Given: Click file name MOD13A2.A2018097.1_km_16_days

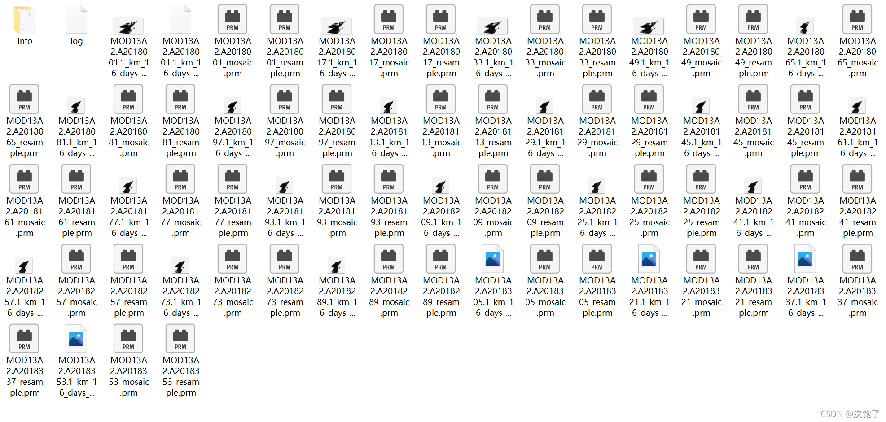Looking at the screenshot, I should (233, 137).
